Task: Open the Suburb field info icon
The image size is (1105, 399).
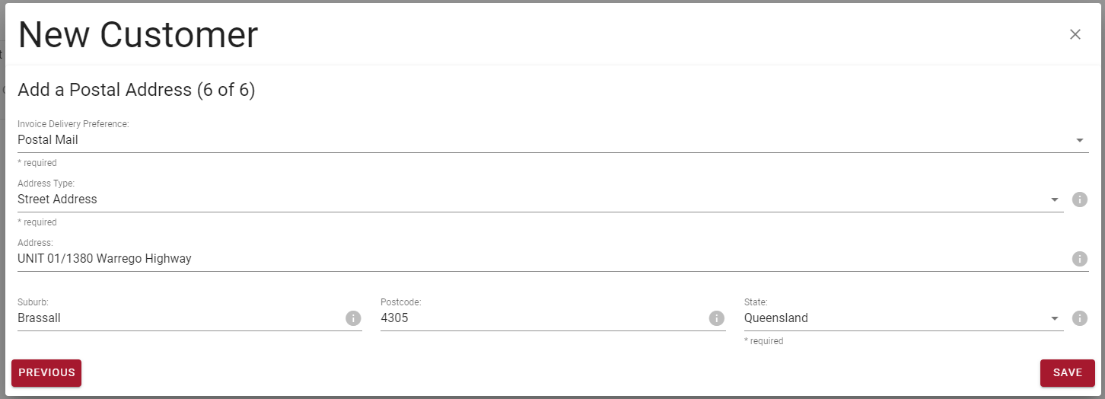Action: 353,318
